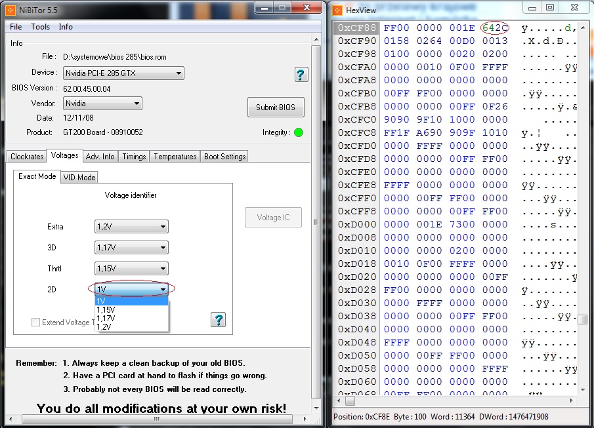
Task: Select 1,2V in the 2D dropdown list
Action: click(131, 326)
